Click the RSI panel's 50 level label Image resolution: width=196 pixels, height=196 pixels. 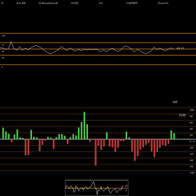tap(3, 51)
